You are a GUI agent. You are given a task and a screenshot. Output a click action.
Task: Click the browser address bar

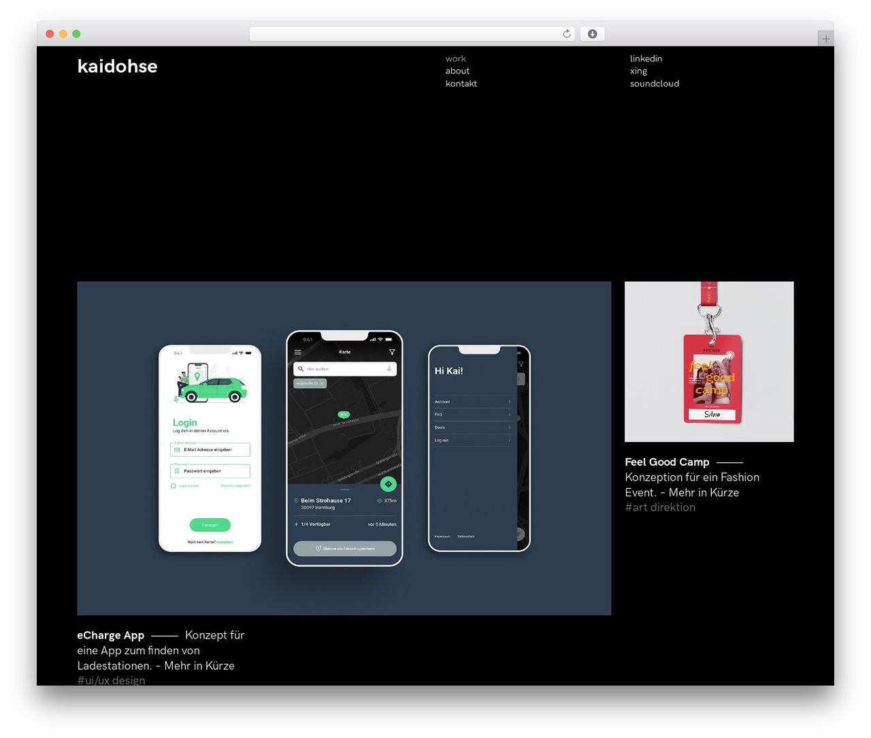click(412, 34)
